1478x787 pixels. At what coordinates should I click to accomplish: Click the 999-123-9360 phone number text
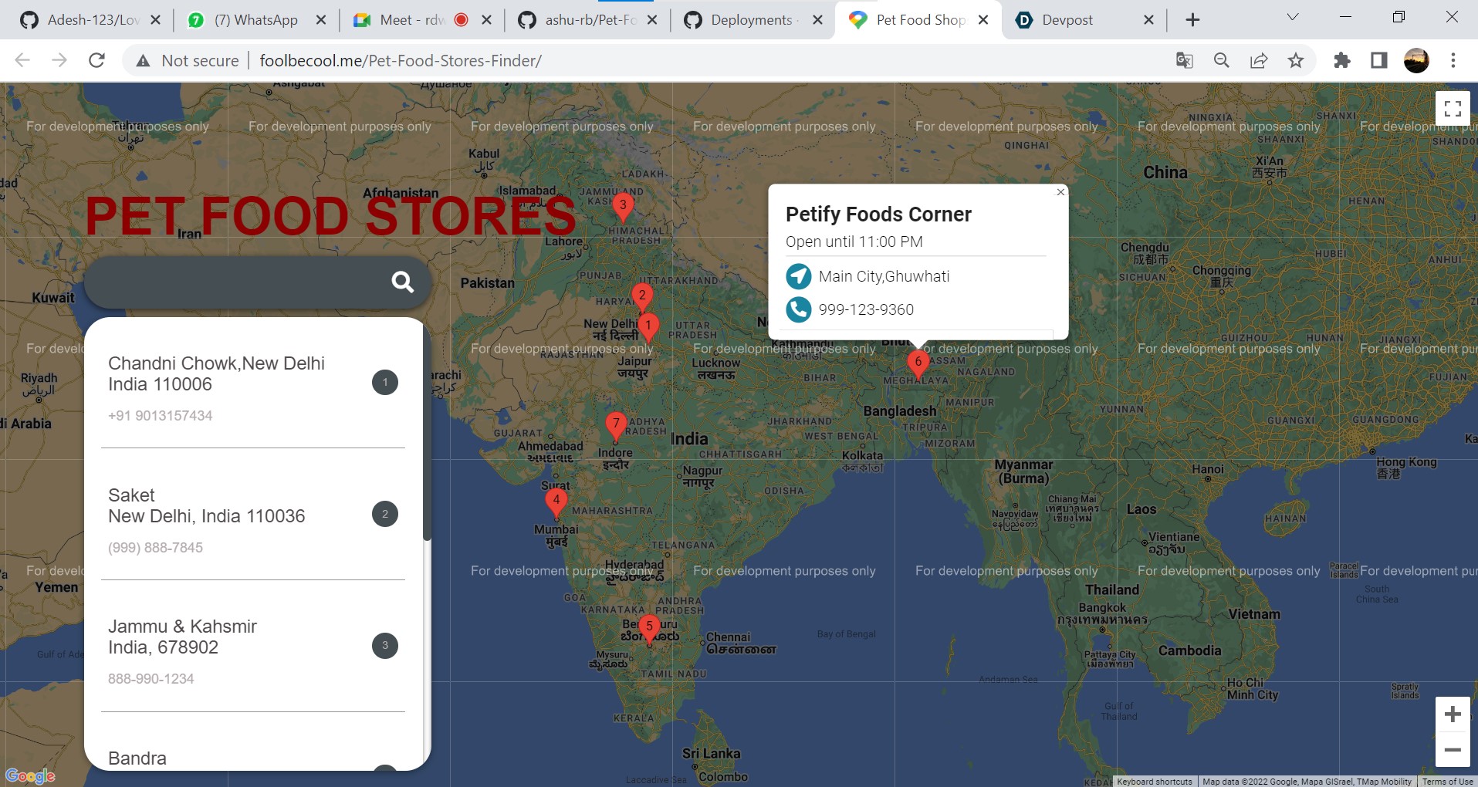[x=866, y=309]
